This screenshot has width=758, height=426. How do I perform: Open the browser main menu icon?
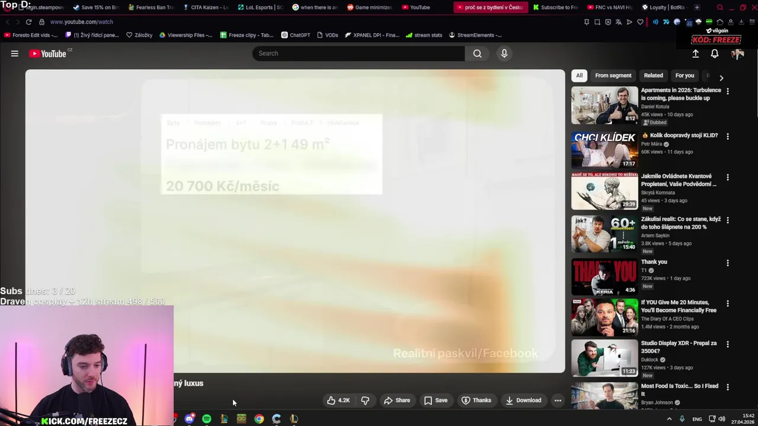click(x=752, y=22)
